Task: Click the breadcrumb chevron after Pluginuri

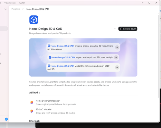Action: point(23,9)
